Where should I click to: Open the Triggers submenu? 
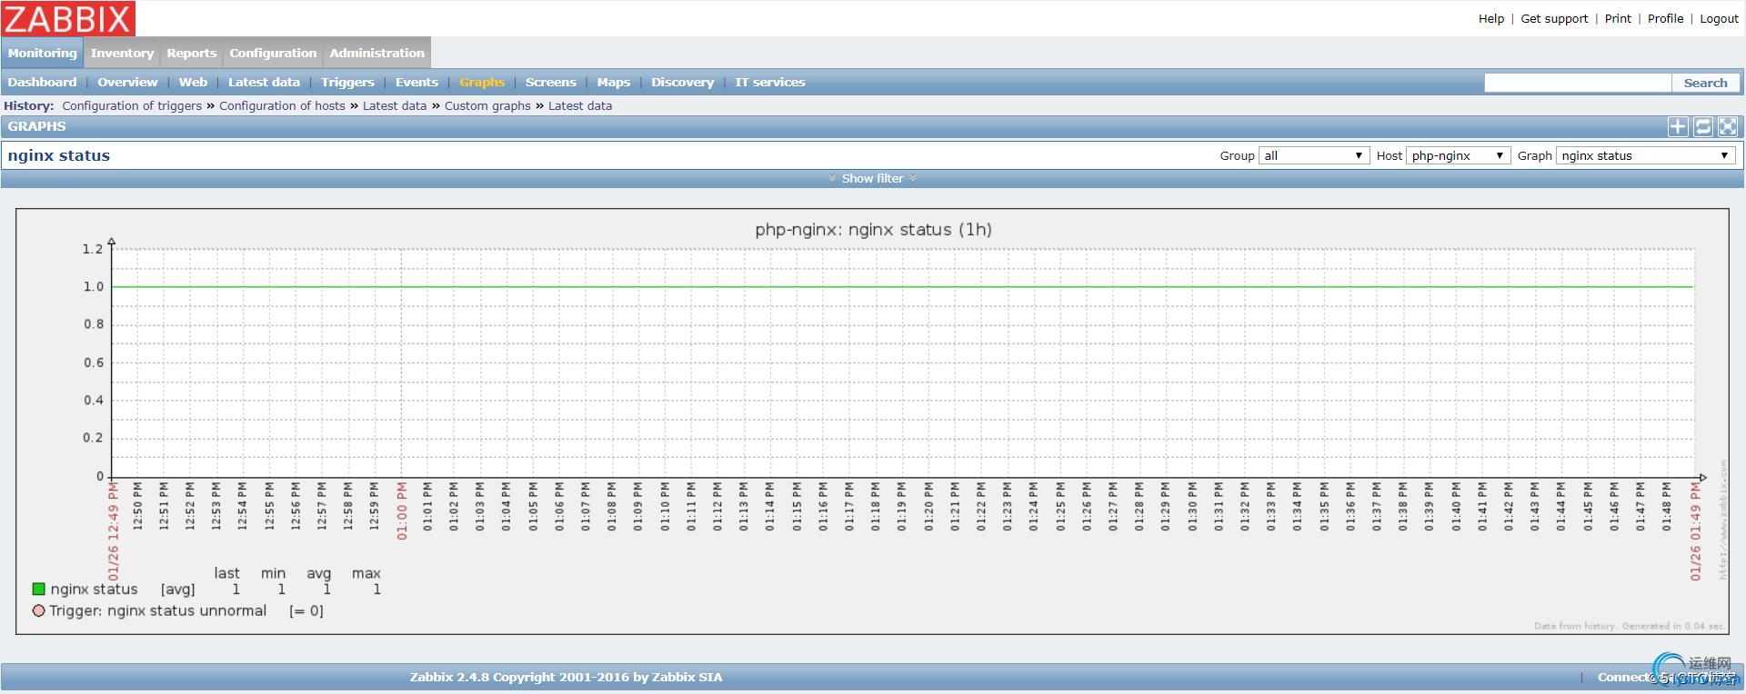pyautogui.click(x=347, y=83)
